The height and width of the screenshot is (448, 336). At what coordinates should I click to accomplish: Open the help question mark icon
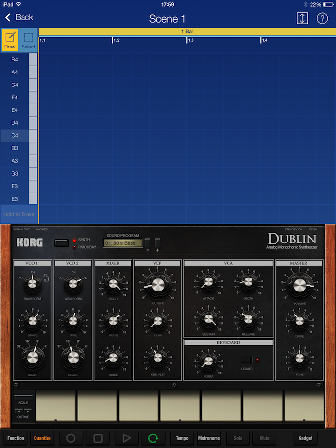(322, 18)
